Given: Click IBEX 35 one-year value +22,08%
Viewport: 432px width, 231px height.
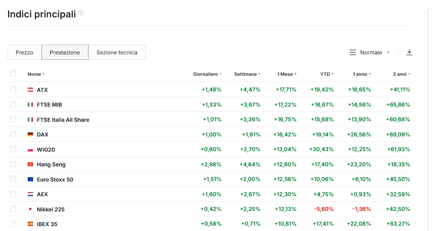Looking at the screenshot, I should (x=359, y=224).
